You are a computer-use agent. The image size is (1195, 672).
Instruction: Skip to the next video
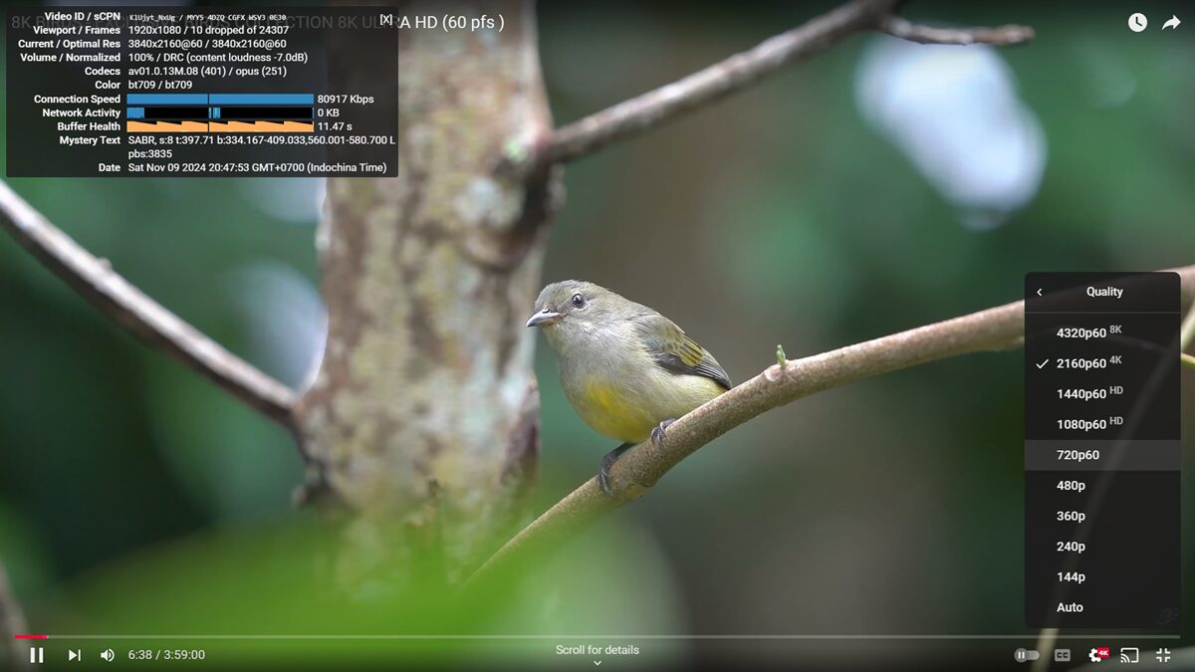point(75,655)
